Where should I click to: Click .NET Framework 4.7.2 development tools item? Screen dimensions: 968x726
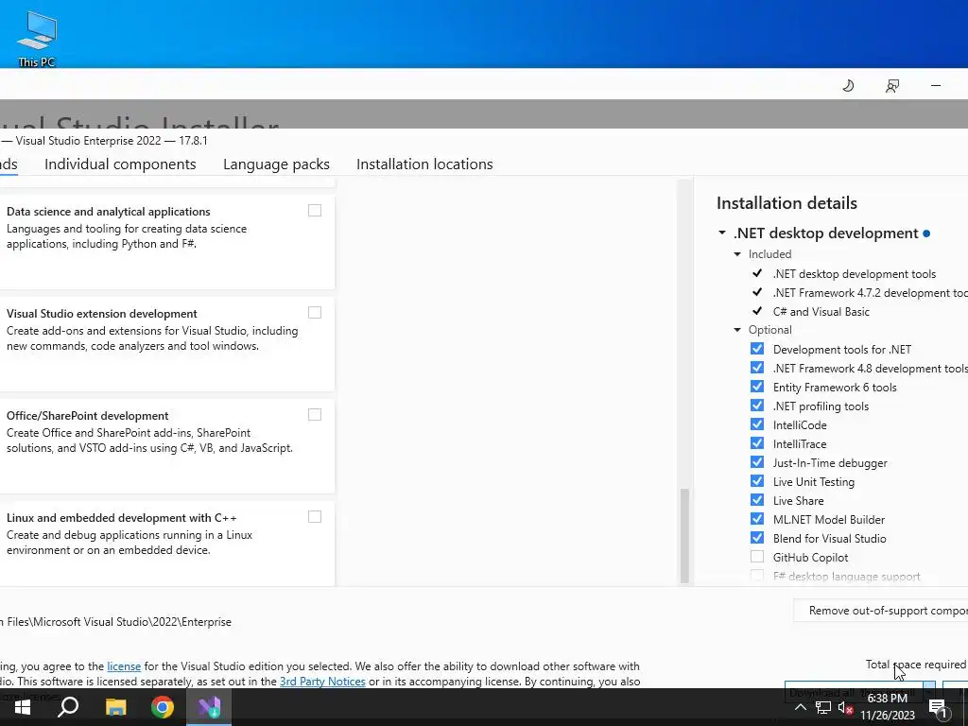[871, 293]
